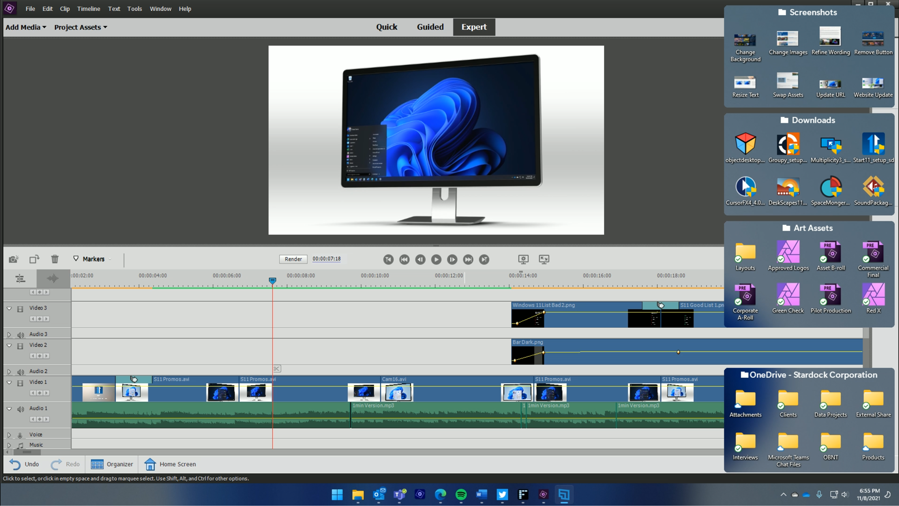The image size is (899, 506).
Task: Toggle visibility of Video 2 track
Action: coord(21,345)
